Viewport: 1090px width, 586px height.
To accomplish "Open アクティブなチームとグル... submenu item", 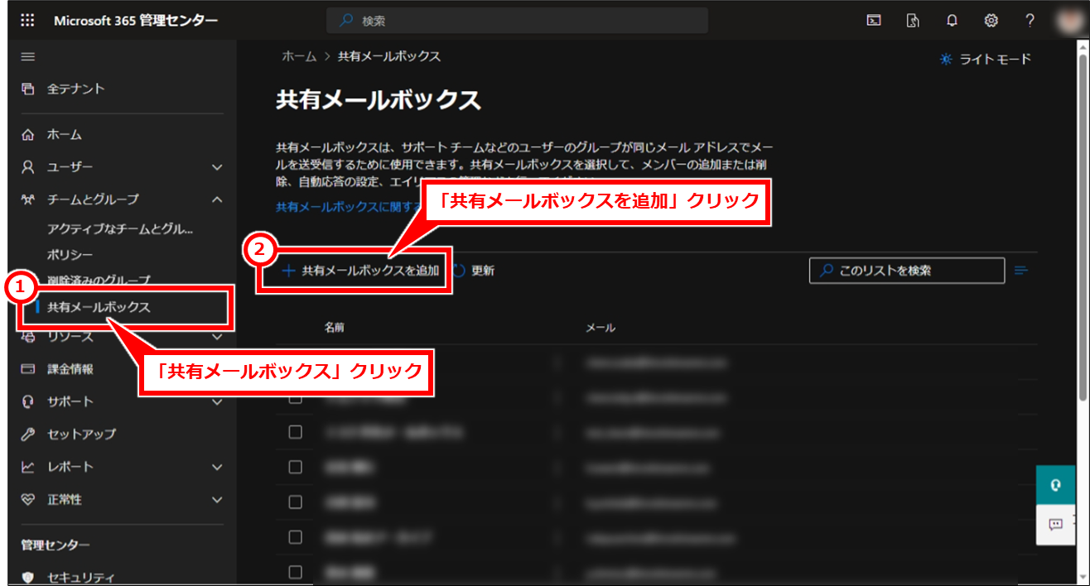I will [119, 228].
